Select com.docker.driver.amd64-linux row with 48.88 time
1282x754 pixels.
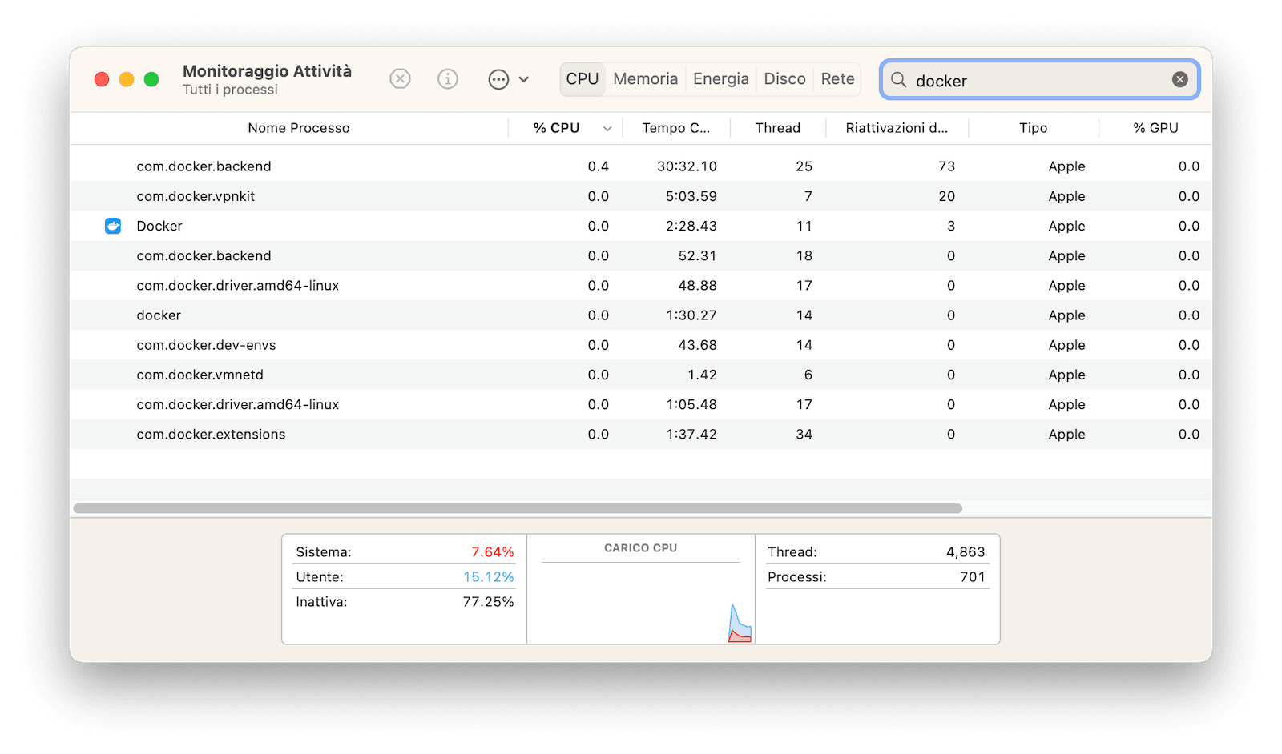[x=641, y=286]
